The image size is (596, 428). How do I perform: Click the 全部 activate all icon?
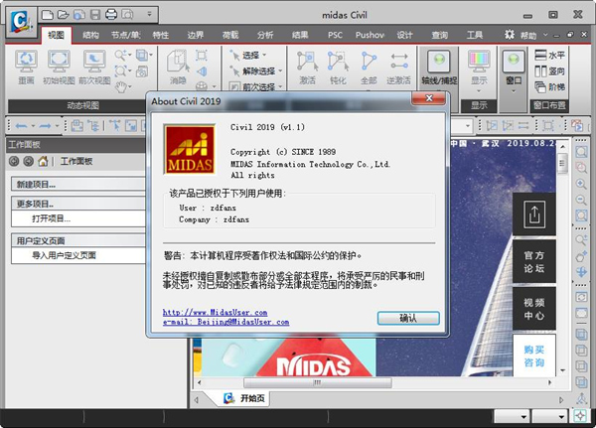[369, 68]
